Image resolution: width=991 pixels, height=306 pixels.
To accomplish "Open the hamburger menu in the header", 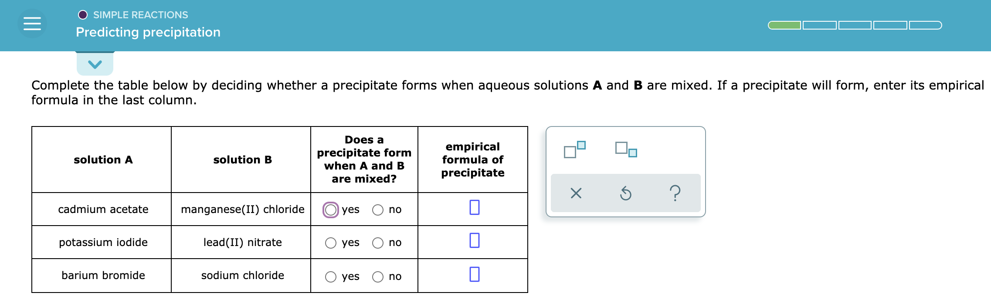I will [x=31, y=23].
